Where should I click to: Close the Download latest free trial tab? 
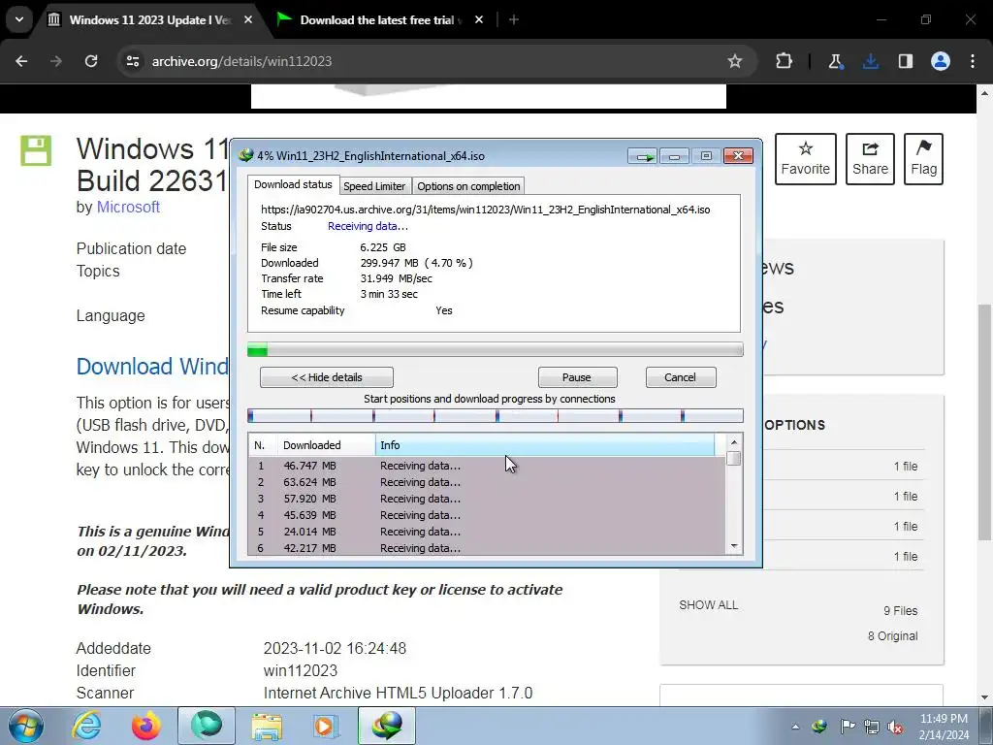(x=479, y=19)
